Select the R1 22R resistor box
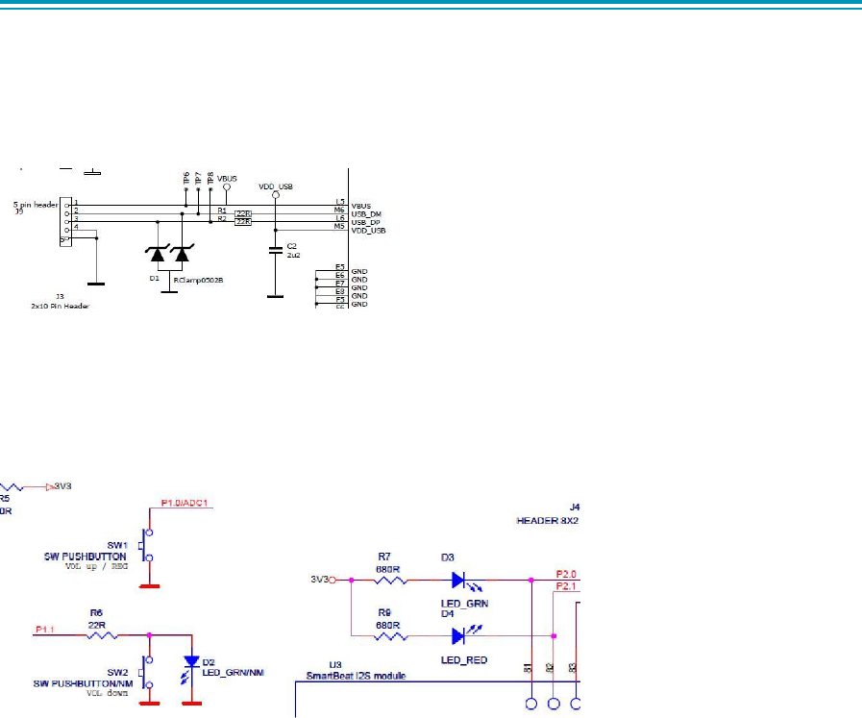This screenshot has height=718, width=862. tap(243, 213)
